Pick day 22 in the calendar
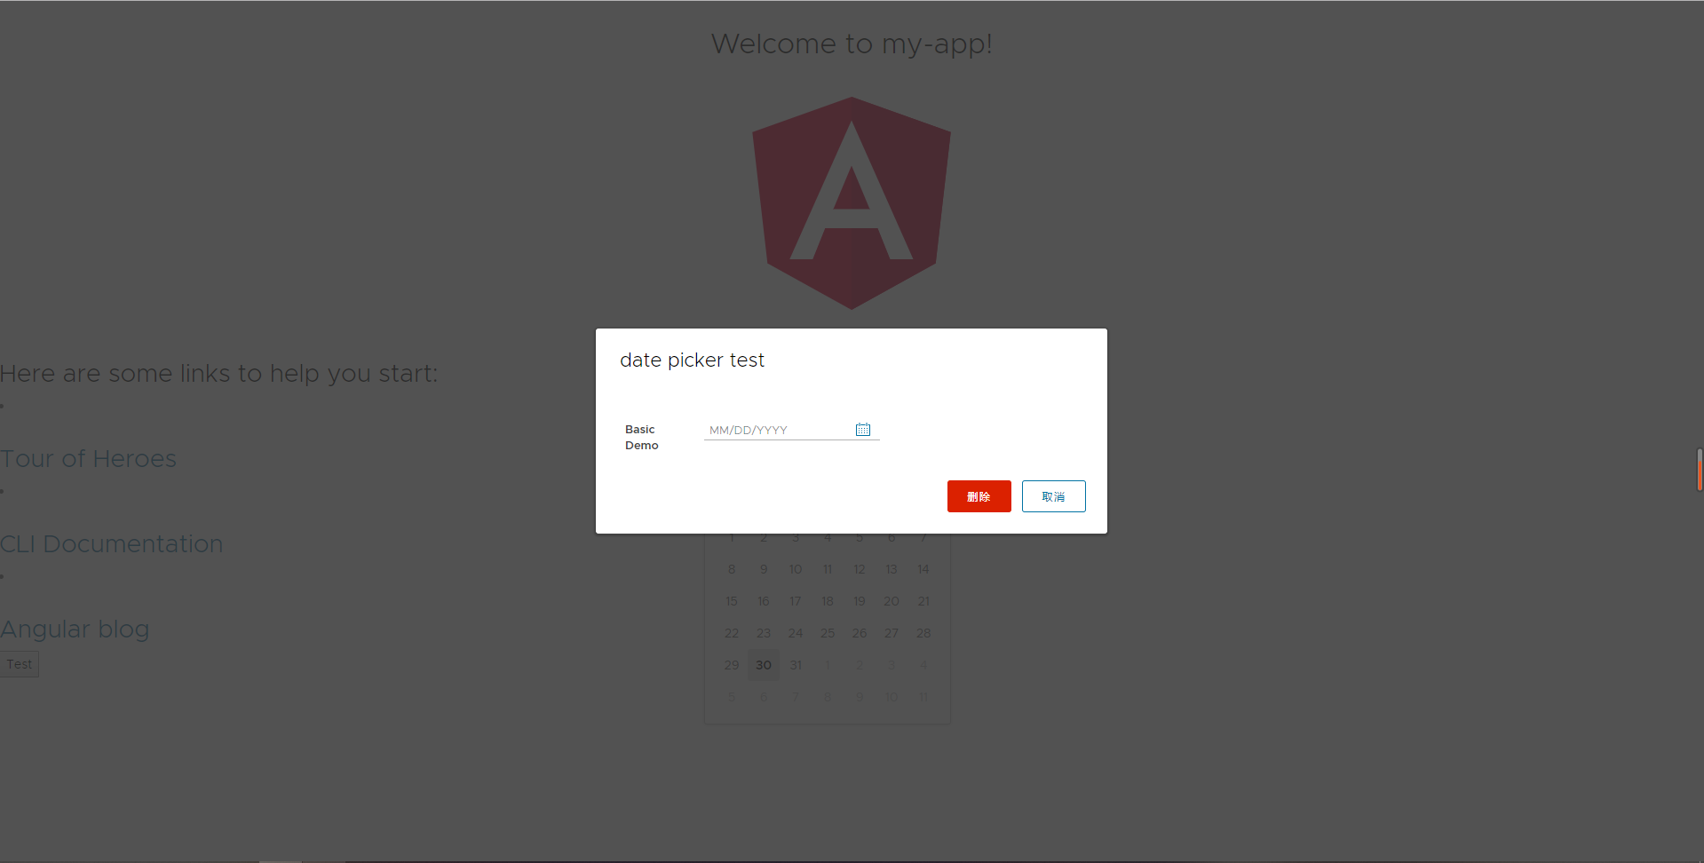Screen dimensions: 1704x863 point(732,633)
